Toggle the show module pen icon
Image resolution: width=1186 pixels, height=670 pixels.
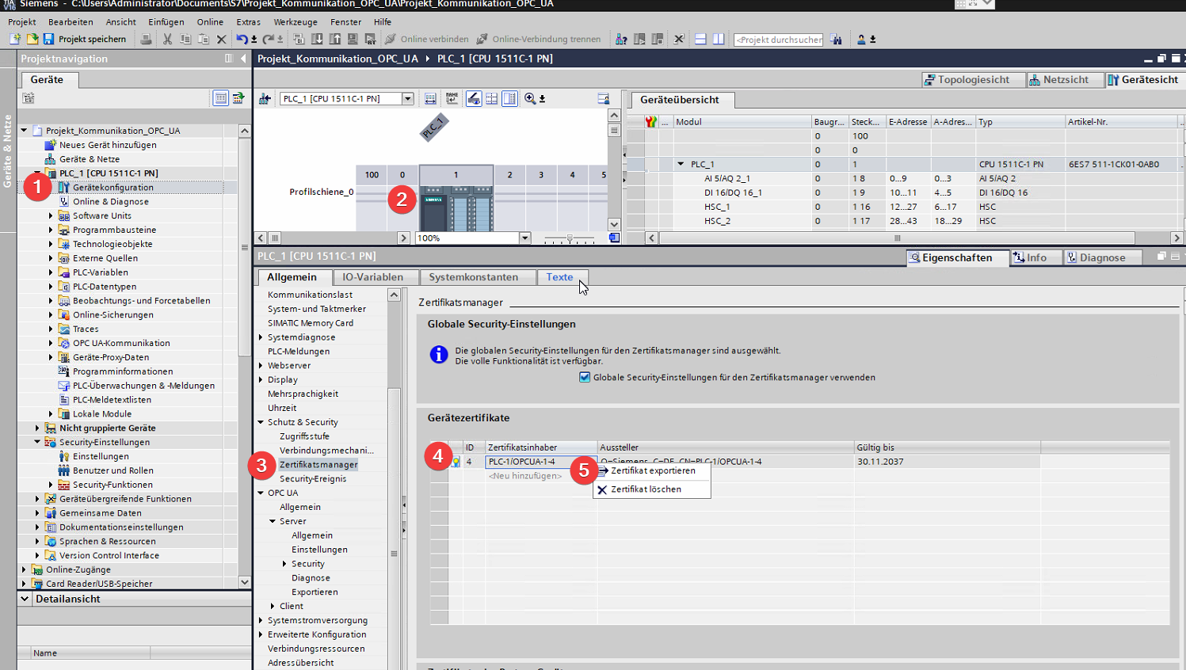tap(473, 98)
